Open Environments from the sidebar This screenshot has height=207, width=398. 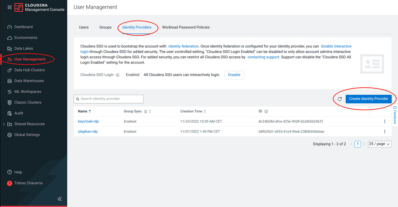coord(26,38)
